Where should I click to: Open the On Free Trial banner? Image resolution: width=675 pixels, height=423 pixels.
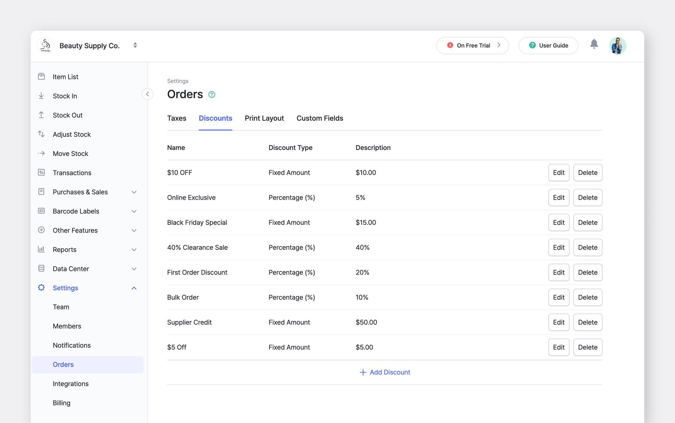(x=472, y=45)
